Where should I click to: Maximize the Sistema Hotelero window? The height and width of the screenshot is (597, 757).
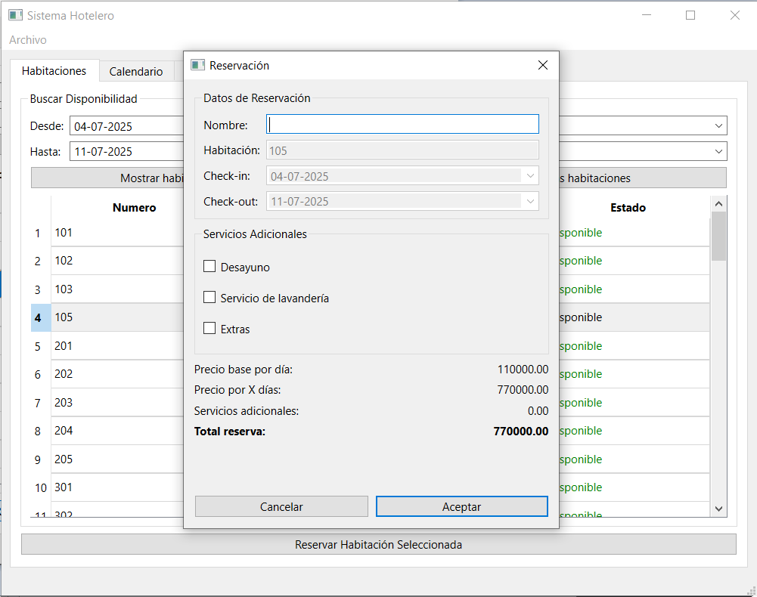pyautogui.click(x=690, y=15)
